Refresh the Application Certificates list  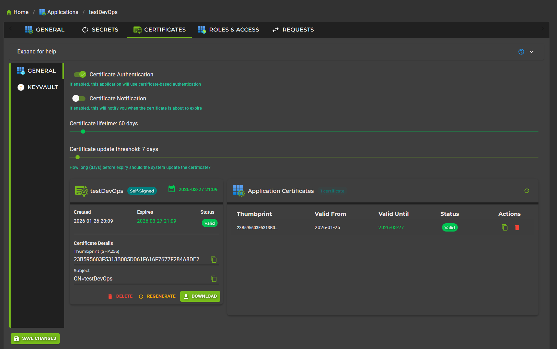527,191
